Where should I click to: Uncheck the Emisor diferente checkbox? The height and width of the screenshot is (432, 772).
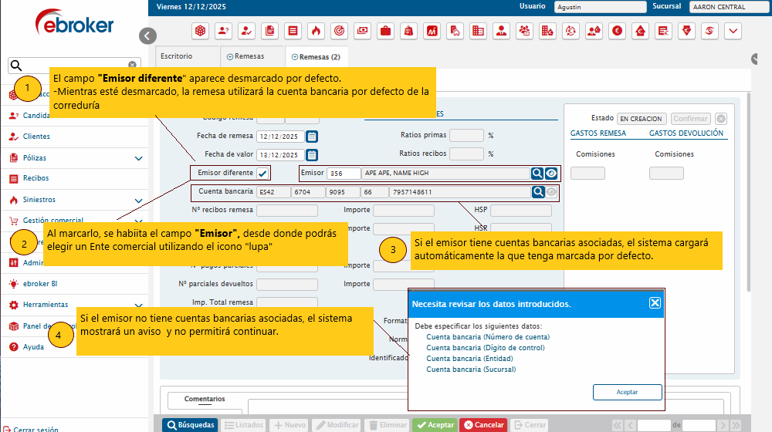(x=263, y=174)
